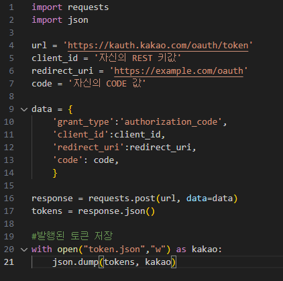Click 'json.dump' on line 21
The height and width of the screenshot is (281, 283).
tap(75, 262)
